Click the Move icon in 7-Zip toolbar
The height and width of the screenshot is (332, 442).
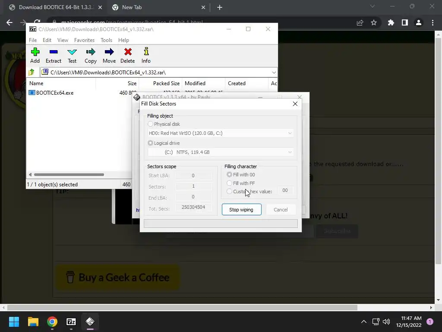(109, 52)
